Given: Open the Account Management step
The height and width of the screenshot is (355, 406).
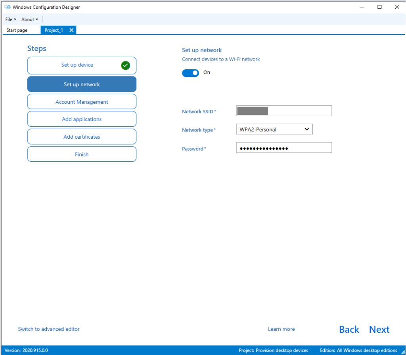Looking at the screenshot, I should pyautogui.click(x=82, y=102).
